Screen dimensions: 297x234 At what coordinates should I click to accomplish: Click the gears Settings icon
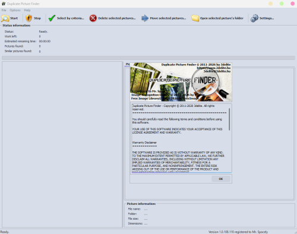[x=254, y=18]
